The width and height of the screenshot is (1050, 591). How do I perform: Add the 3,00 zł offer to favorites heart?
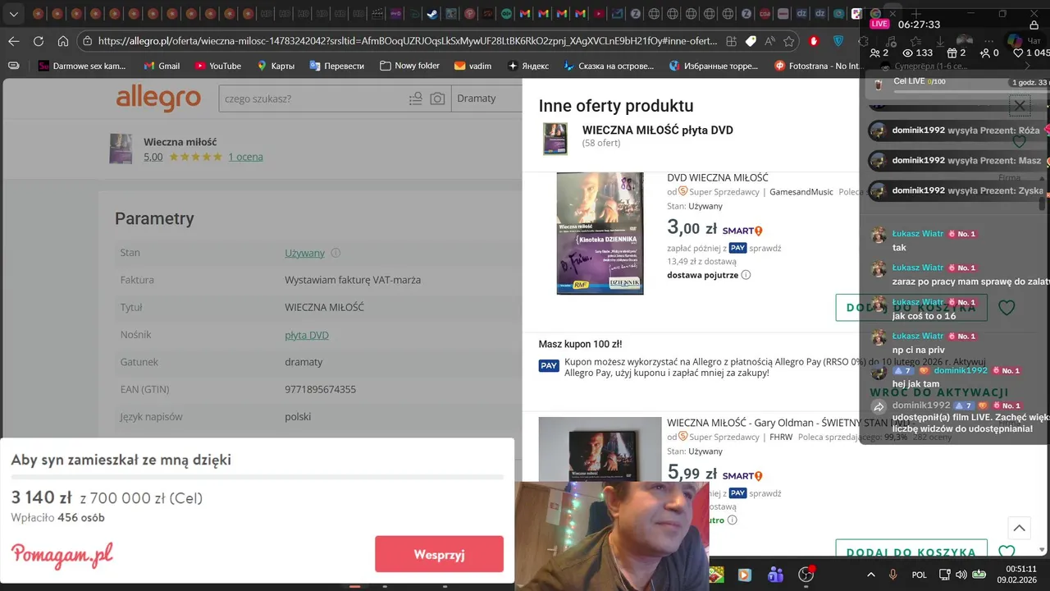click(x=1007, y=307)
